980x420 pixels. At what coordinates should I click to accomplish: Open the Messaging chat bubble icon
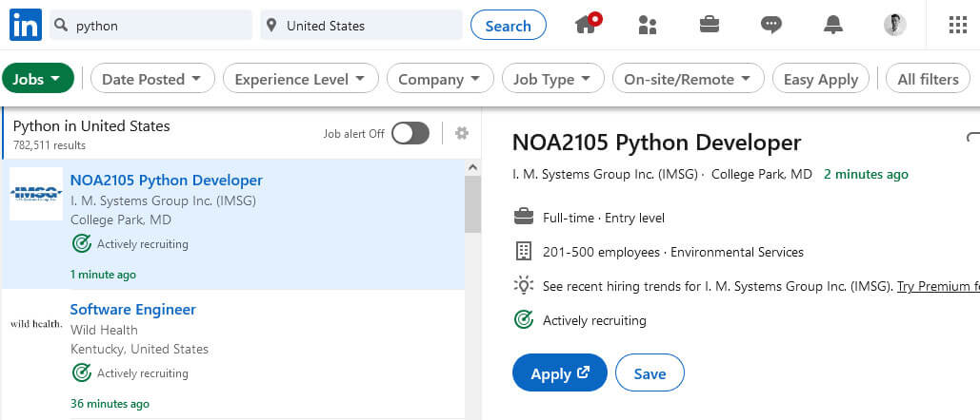(770, 25)
